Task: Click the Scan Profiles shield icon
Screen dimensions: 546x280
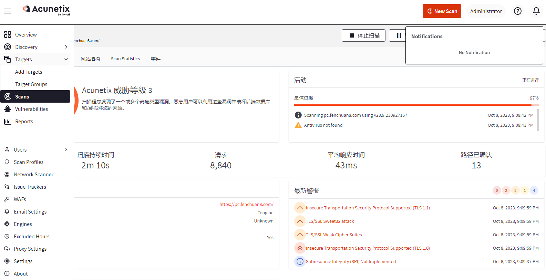Action: tap(7, 162)
